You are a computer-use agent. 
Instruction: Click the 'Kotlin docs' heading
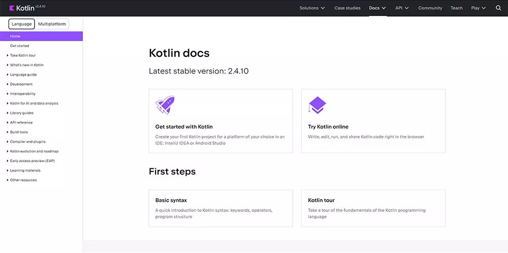179,53
